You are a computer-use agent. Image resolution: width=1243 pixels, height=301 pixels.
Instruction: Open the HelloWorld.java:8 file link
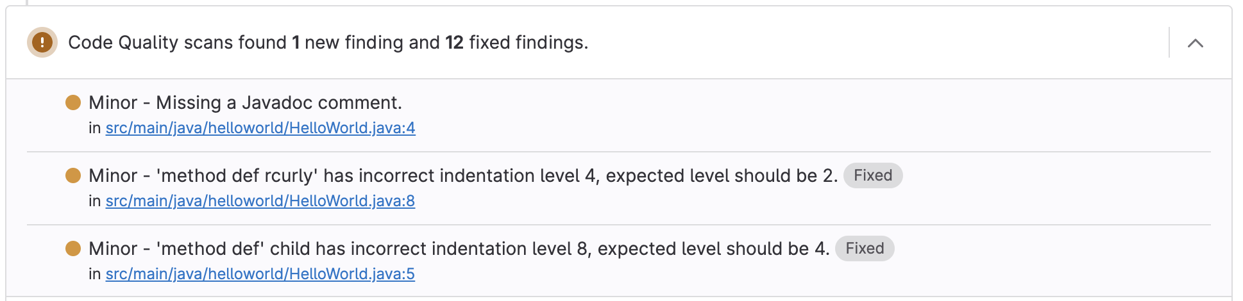(260, 201)
